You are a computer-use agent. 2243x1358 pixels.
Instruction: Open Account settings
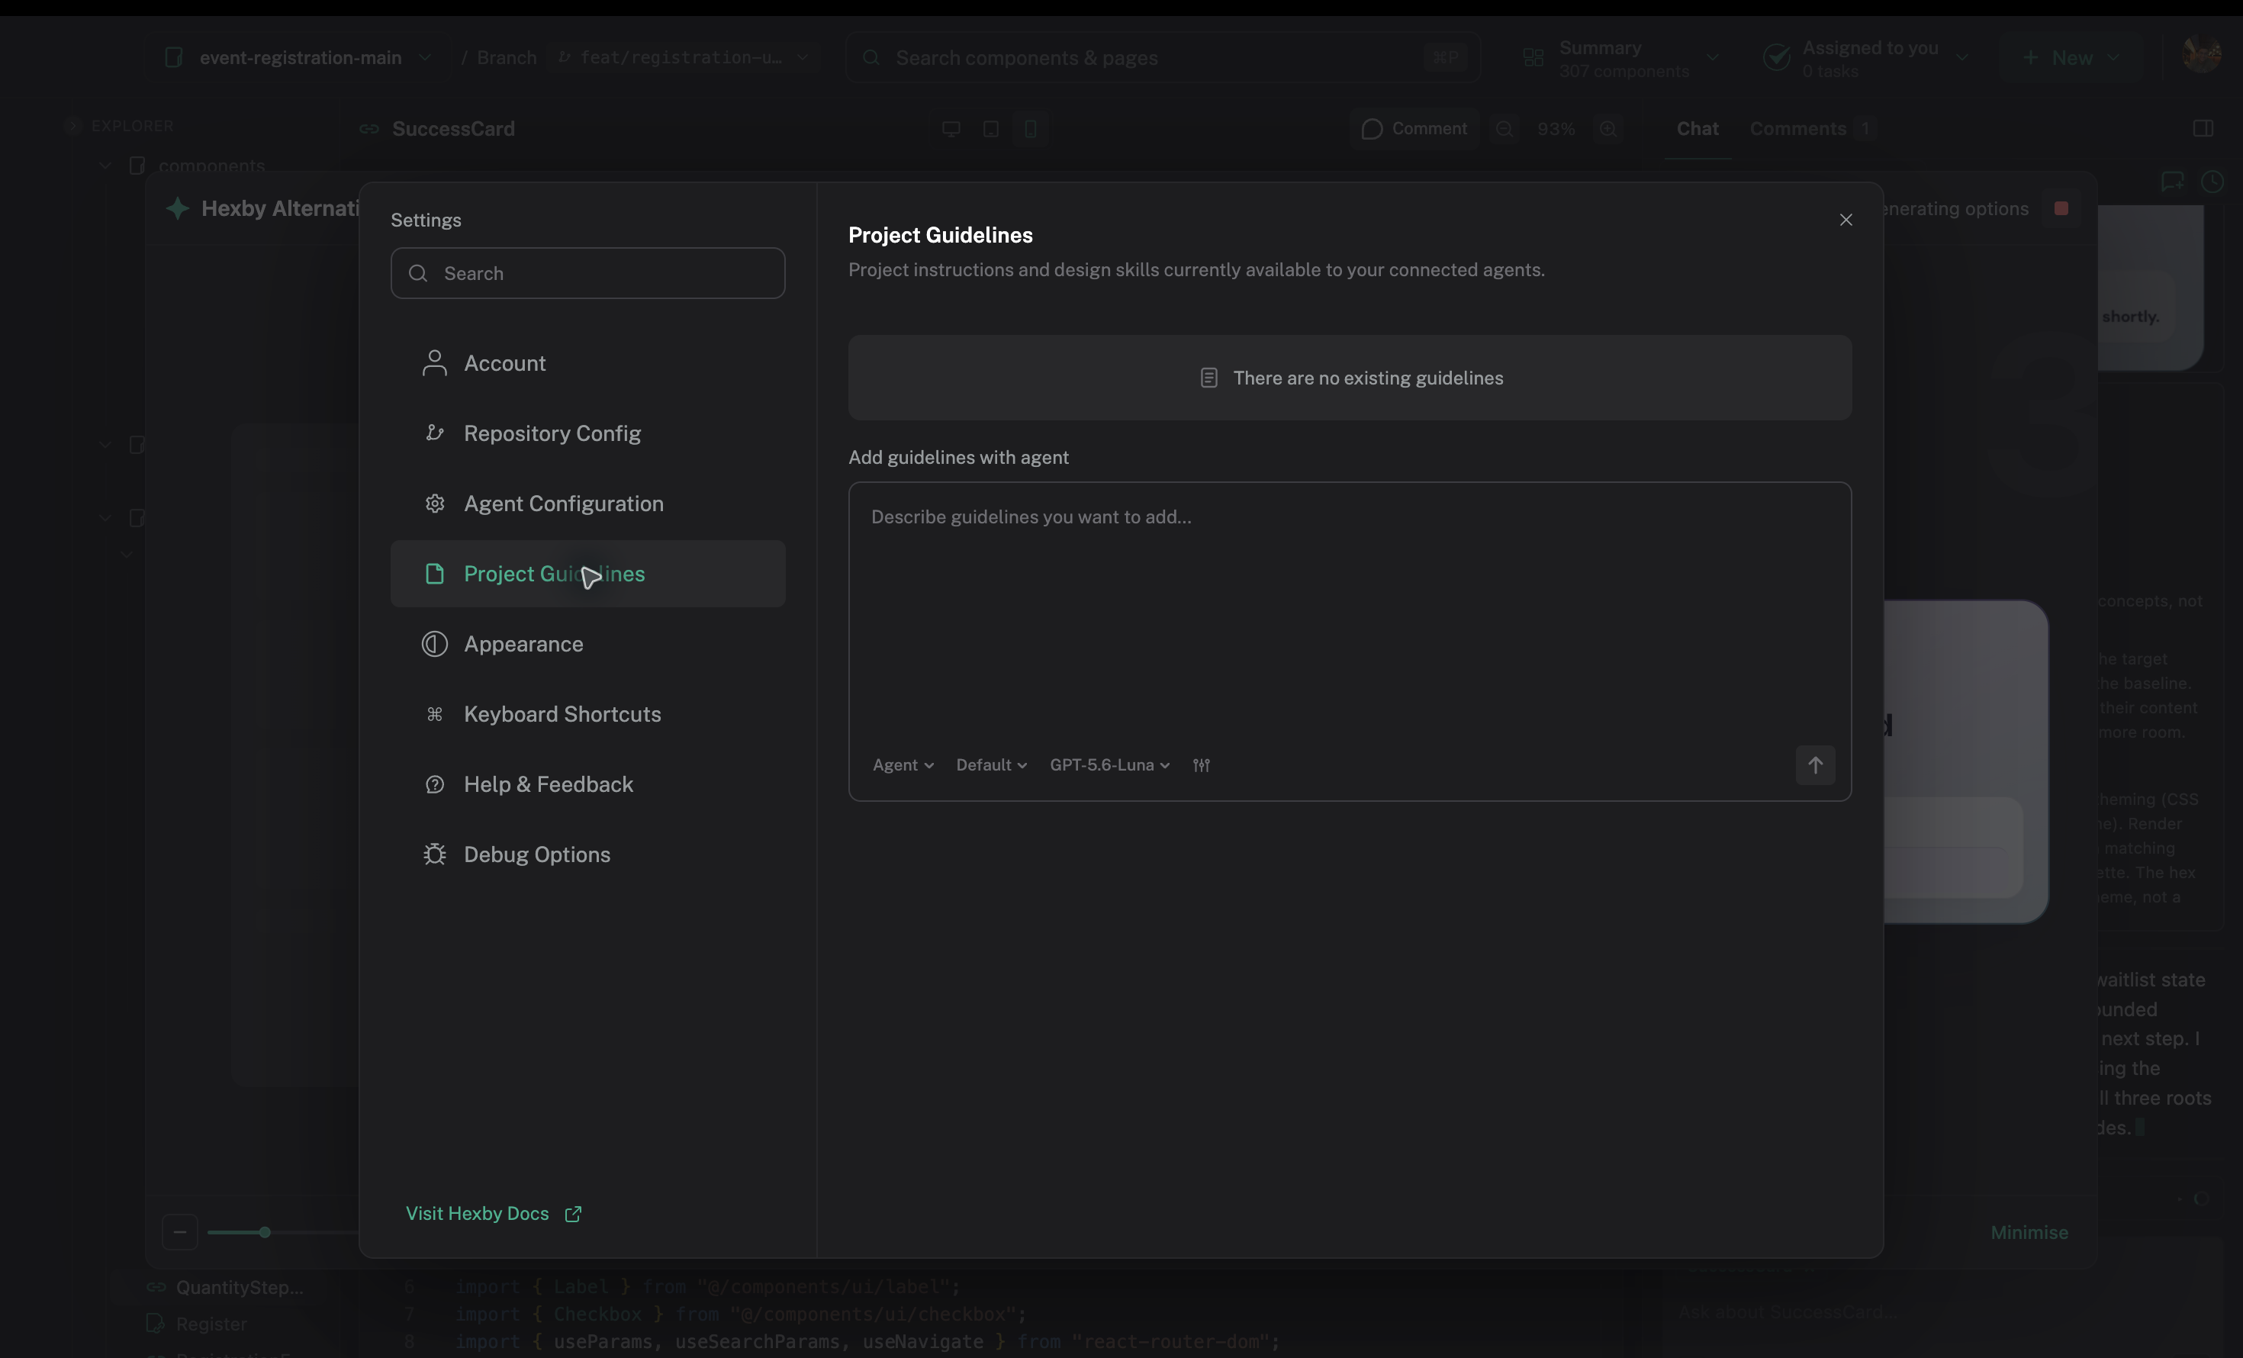[587, 363]
